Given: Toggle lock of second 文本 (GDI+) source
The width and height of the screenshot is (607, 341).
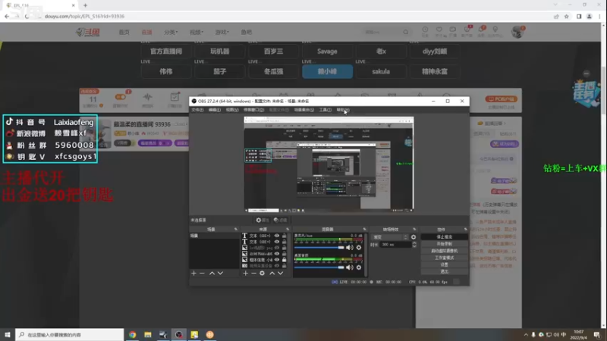Looking at the screenshot, I should click(284, 242).
